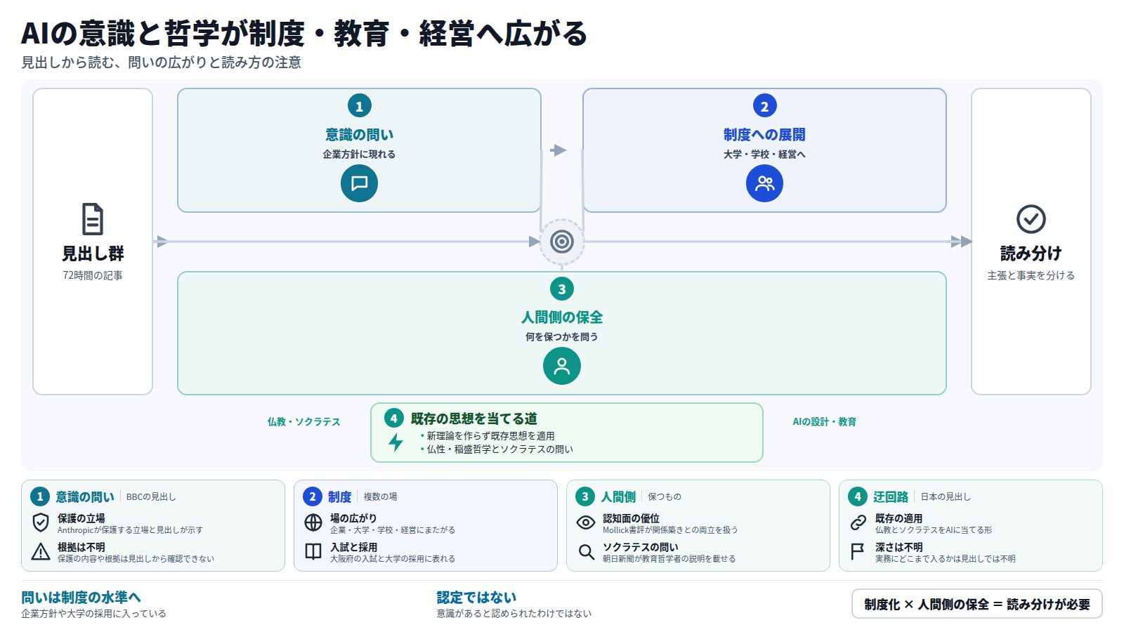Click the box 制度化 × 人間側の保全 = 読み分けが必要
The height and width of the screenshot is (632, 1124).
click(x=977, y=604)
